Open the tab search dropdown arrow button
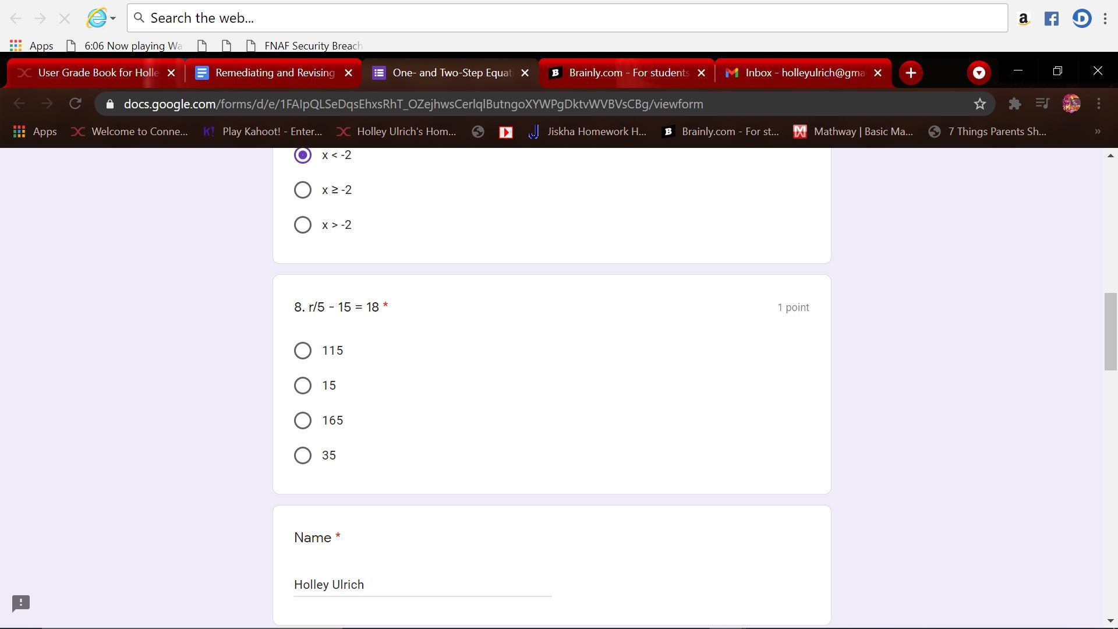This screenshot has height=629, width=1118. coord(979,73)
